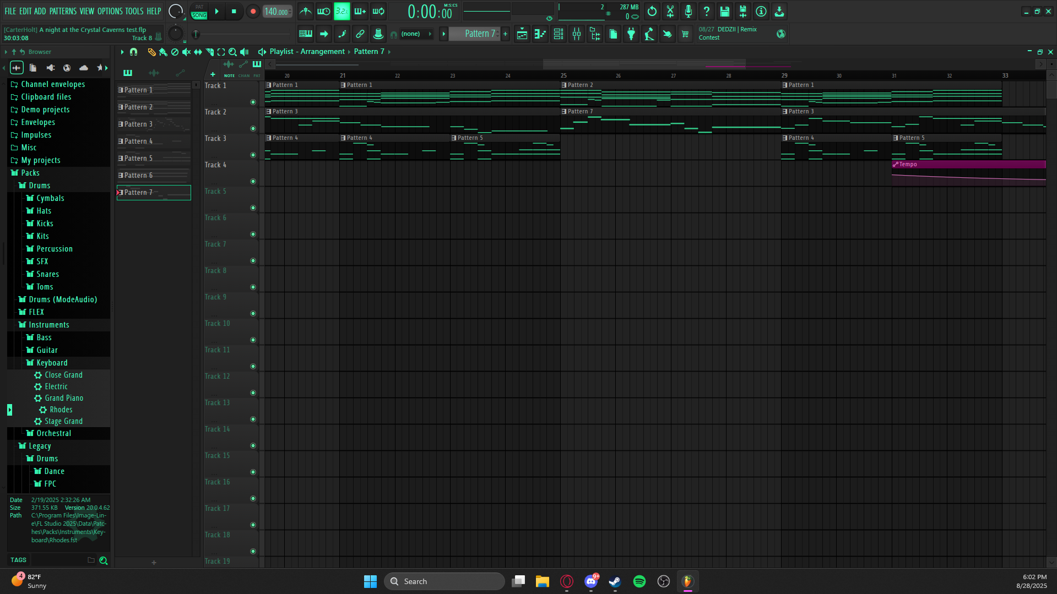Screen dimensions: 1057x594
Task: Switch Pat/Song playback mode
Action: pyautogui.click(x=199, y=12)
